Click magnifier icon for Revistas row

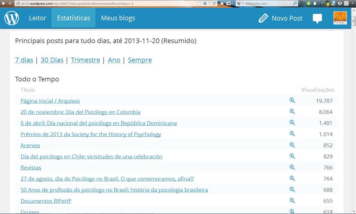pos(292,167)
